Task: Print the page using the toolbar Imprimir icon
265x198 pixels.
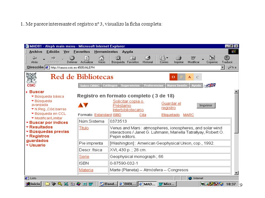Action: pos(179,60)
